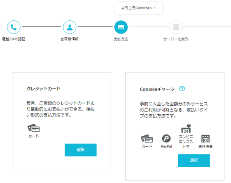Image resolution: width=231 pixels, height=183 pixels.
Task: Click the card icon under クレジットカード
Action: [x=34, y=128]
